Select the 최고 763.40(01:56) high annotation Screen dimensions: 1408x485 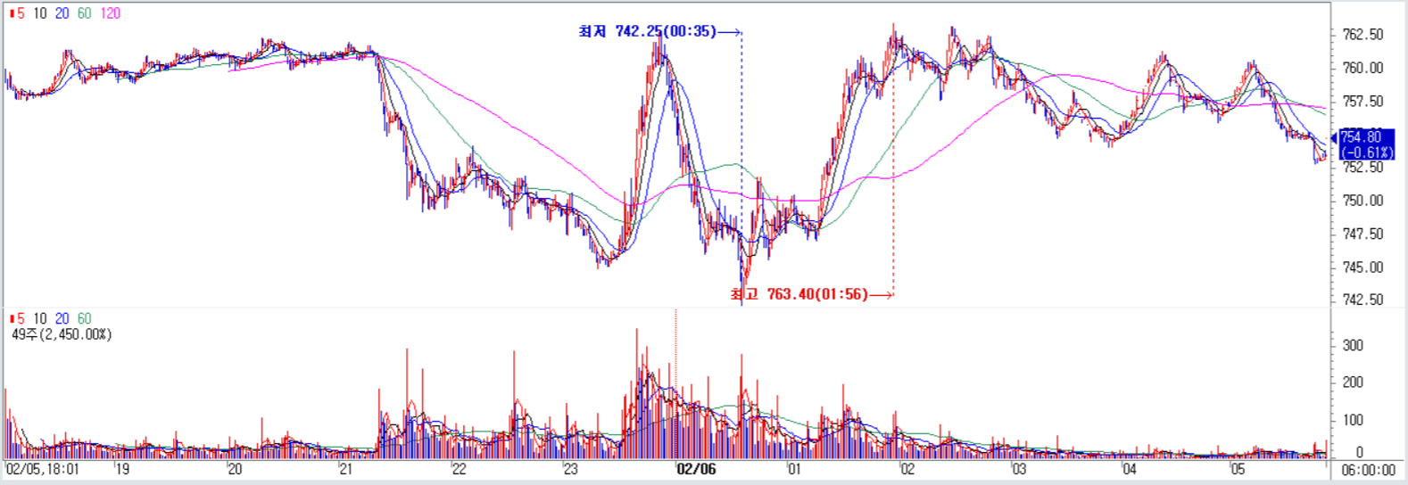[799, 294]
